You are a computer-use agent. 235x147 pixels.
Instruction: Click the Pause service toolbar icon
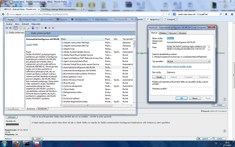pos(49,28)
